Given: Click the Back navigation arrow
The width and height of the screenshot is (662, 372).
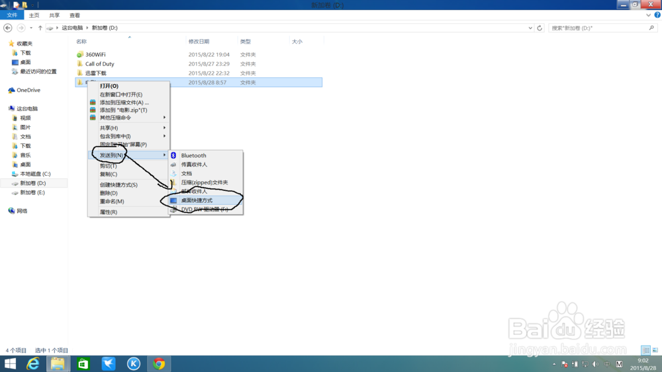Looking at the screenshot, I should pyautogui.click(x=7, y=28).
